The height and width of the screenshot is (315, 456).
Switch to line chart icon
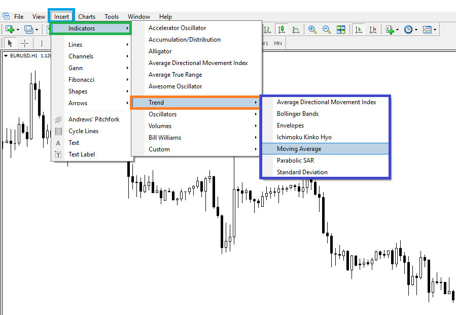[296, 29]
